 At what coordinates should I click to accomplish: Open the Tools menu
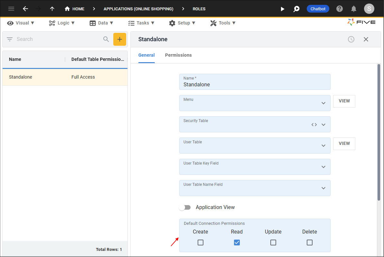tap(223, 23)
